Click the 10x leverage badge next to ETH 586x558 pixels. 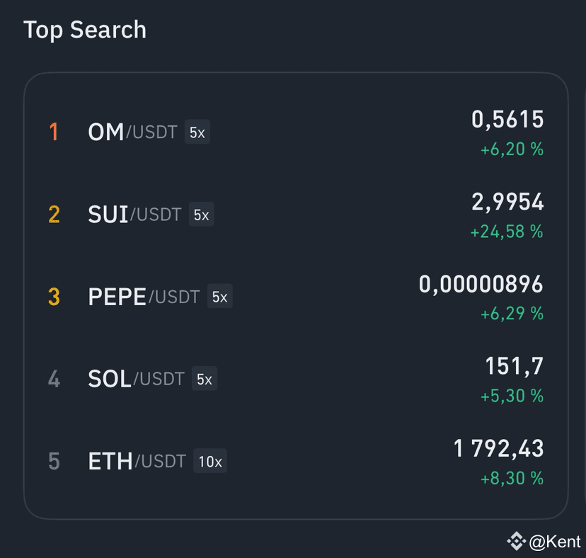[210, 461]
